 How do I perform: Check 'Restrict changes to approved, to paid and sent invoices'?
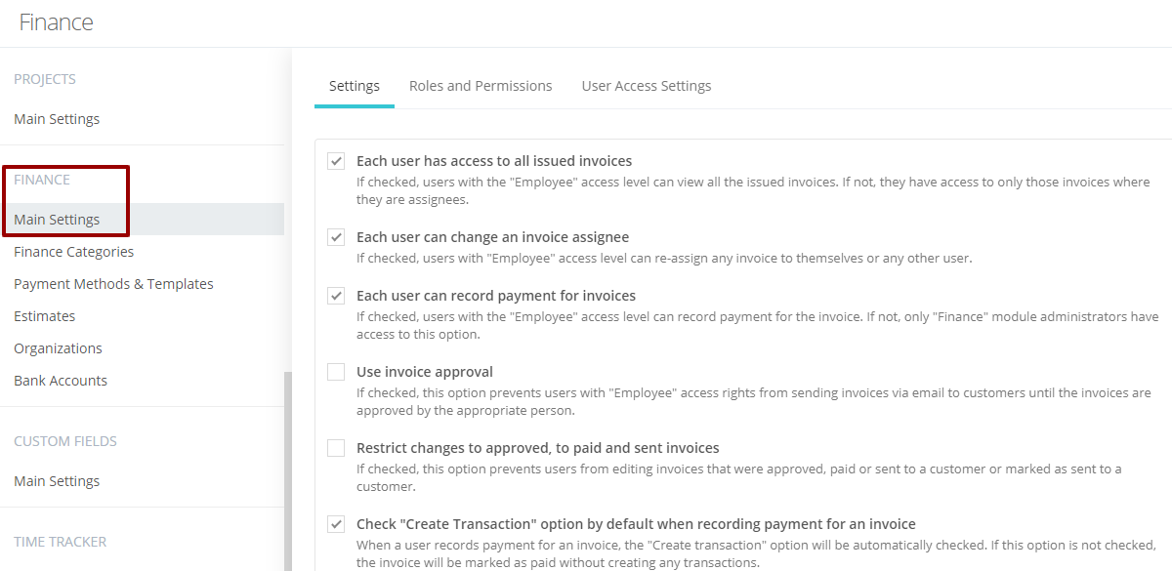click(336, 448)
